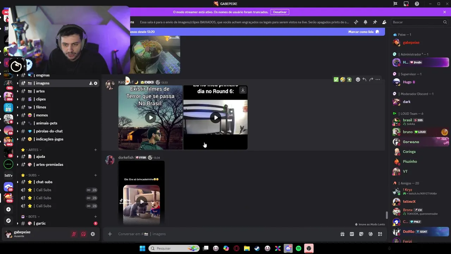Click the Desativar button in streamer banner
Image resolution: width=451 pixels, height=254 pixels.
(280, 12)
